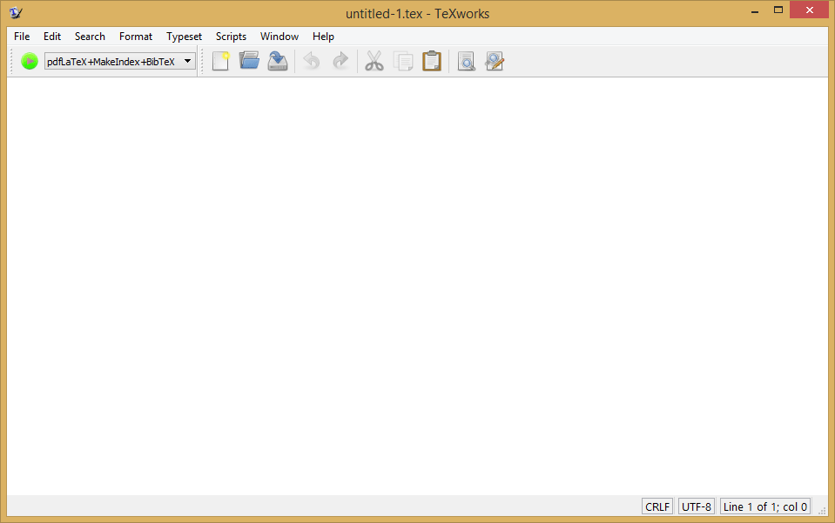Close the TeXworks window

[810, 10]
